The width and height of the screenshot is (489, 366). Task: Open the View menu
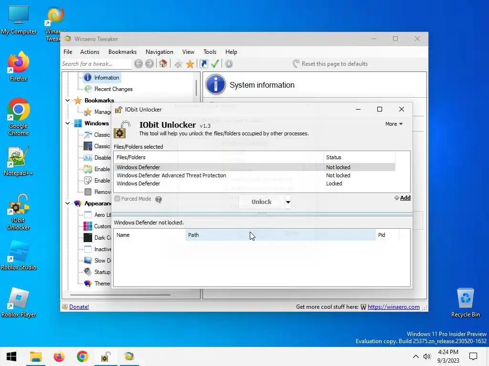coord(188,52)
